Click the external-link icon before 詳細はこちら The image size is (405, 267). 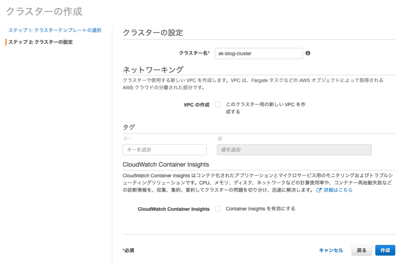coord(319,190)
